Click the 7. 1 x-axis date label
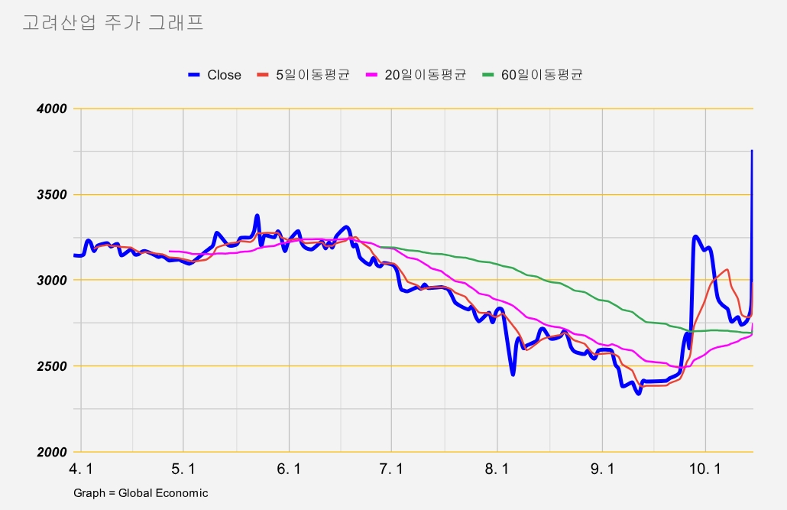The image size is (787, 510). click(x=391, y=469)
